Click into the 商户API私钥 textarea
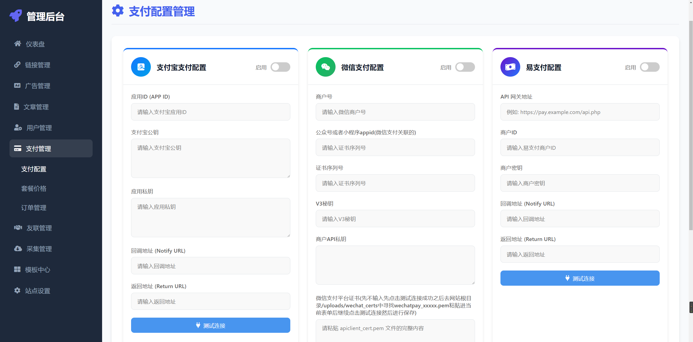This screenshot has width=693, height=342. click(395, 265)
